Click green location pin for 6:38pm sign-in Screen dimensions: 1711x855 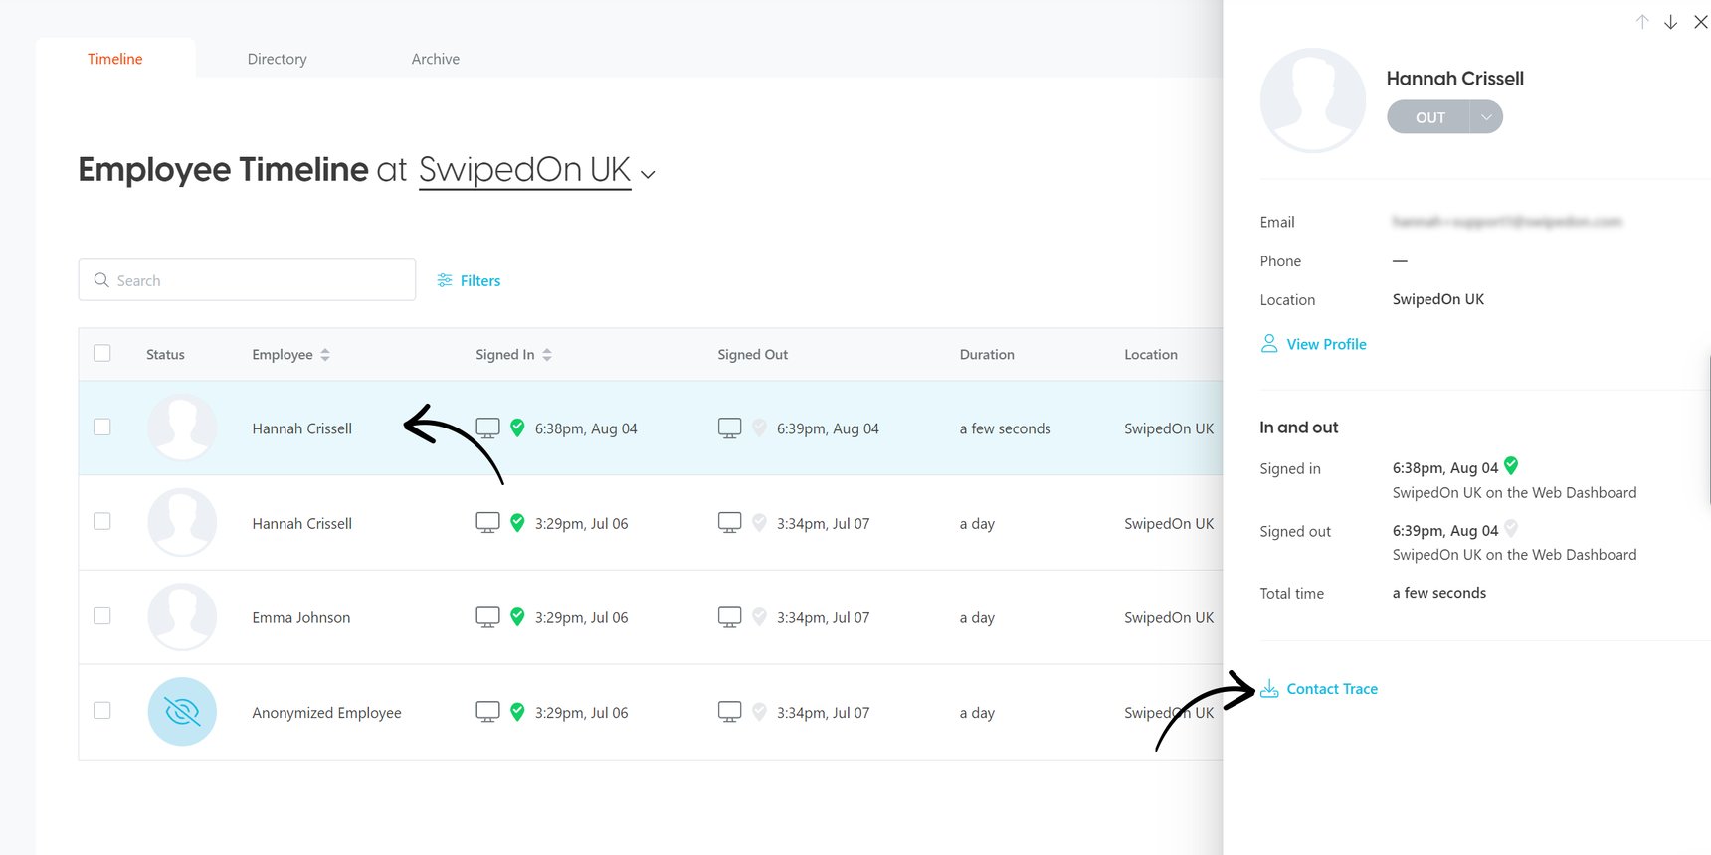[x=517, y=427]
